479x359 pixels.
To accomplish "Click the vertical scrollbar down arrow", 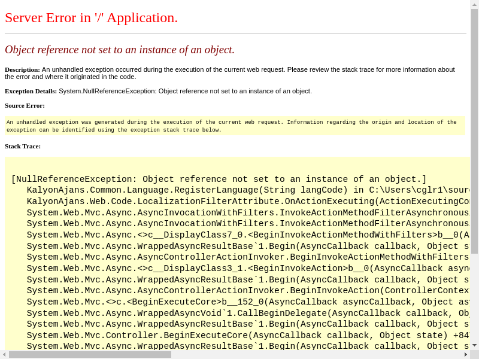I will [474, 345].
